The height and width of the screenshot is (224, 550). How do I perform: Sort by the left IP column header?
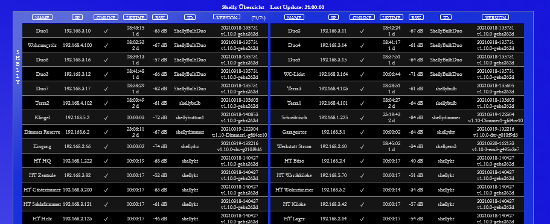(77, 17)
